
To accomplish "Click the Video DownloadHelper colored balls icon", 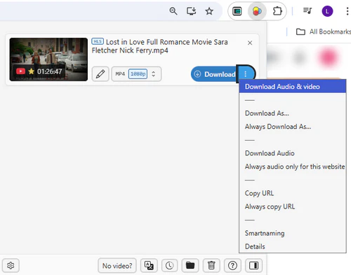I will coord(257,11).
